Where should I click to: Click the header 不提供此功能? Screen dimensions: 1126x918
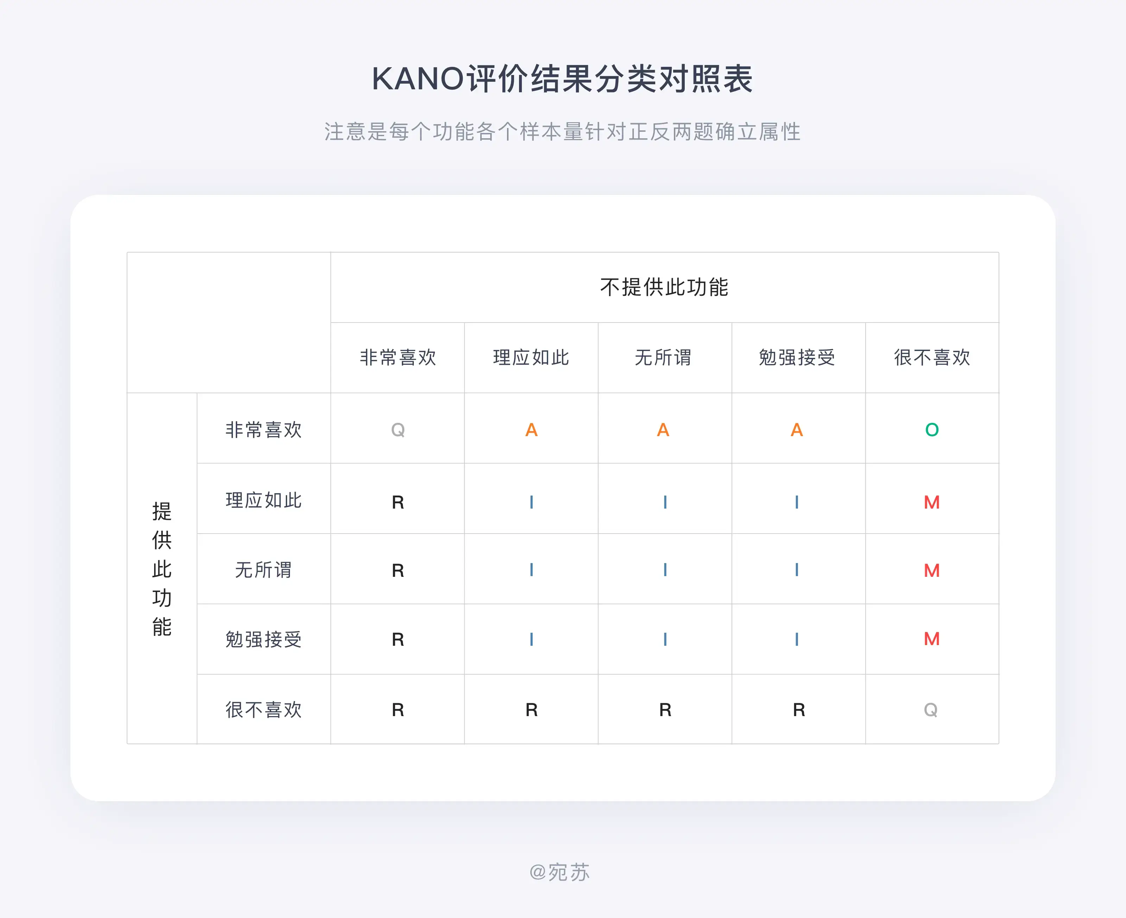click(664, 287)
